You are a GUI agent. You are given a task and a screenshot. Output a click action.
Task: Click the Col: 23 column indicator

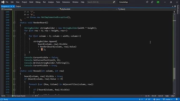click(x=161, y=96)
